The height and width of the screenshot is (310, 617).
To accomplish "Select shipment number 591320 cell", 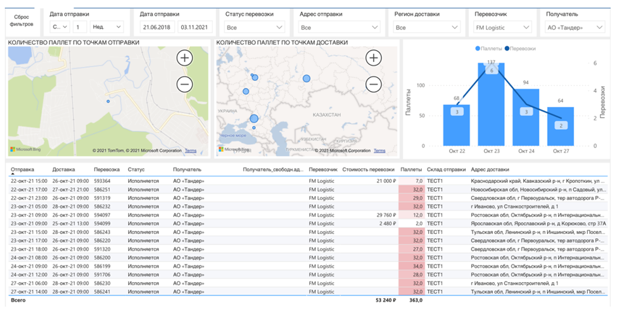I will coord(103,249).
